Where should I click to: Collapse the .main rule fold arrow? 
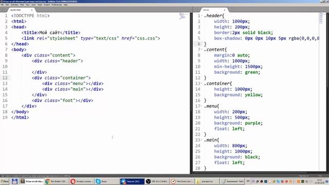point(202,140)
